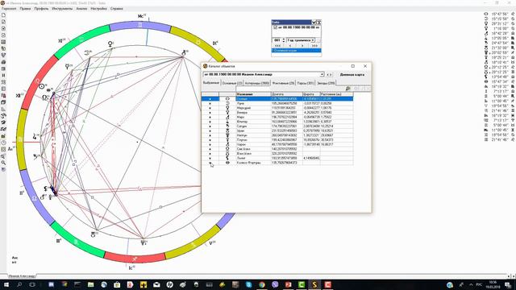Open Google Chrome from the taskbar
This screenshot has height=290, width=516.
coord(262,284)
